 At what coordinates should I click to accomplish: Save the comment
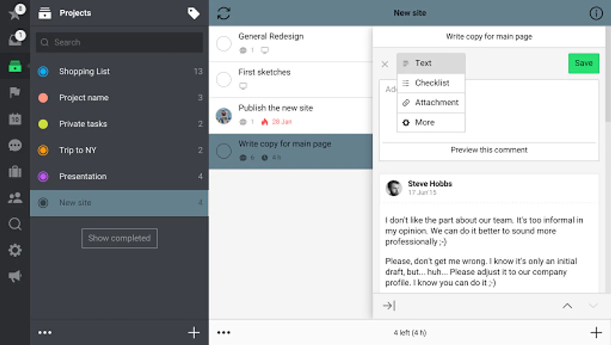583,63
